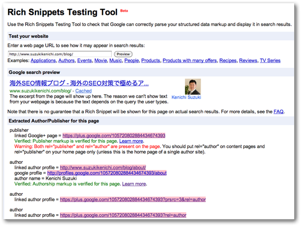Open the TV Series example link
This screenshot has height=226, width=301.
pyautogui.click(x=270, y=60)
